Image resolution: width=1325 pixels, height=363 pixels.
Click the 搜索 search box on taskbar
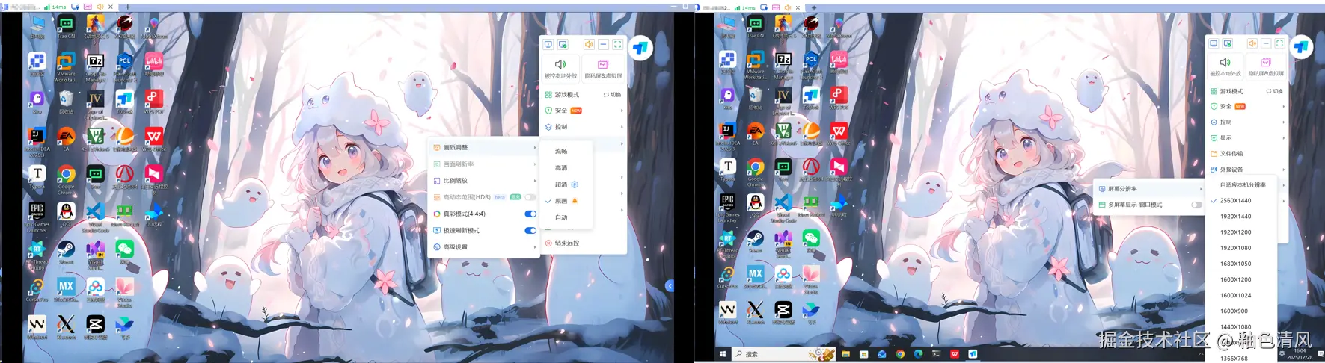pos(783,354)
